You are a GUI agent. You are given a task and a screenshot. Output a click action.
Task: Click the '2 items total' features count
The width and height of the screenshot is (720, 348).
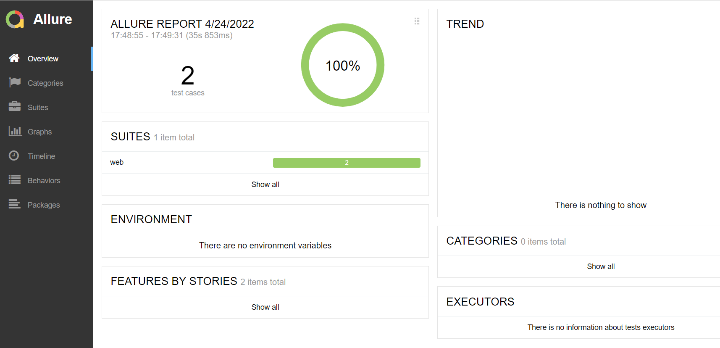tap(263, 282)
